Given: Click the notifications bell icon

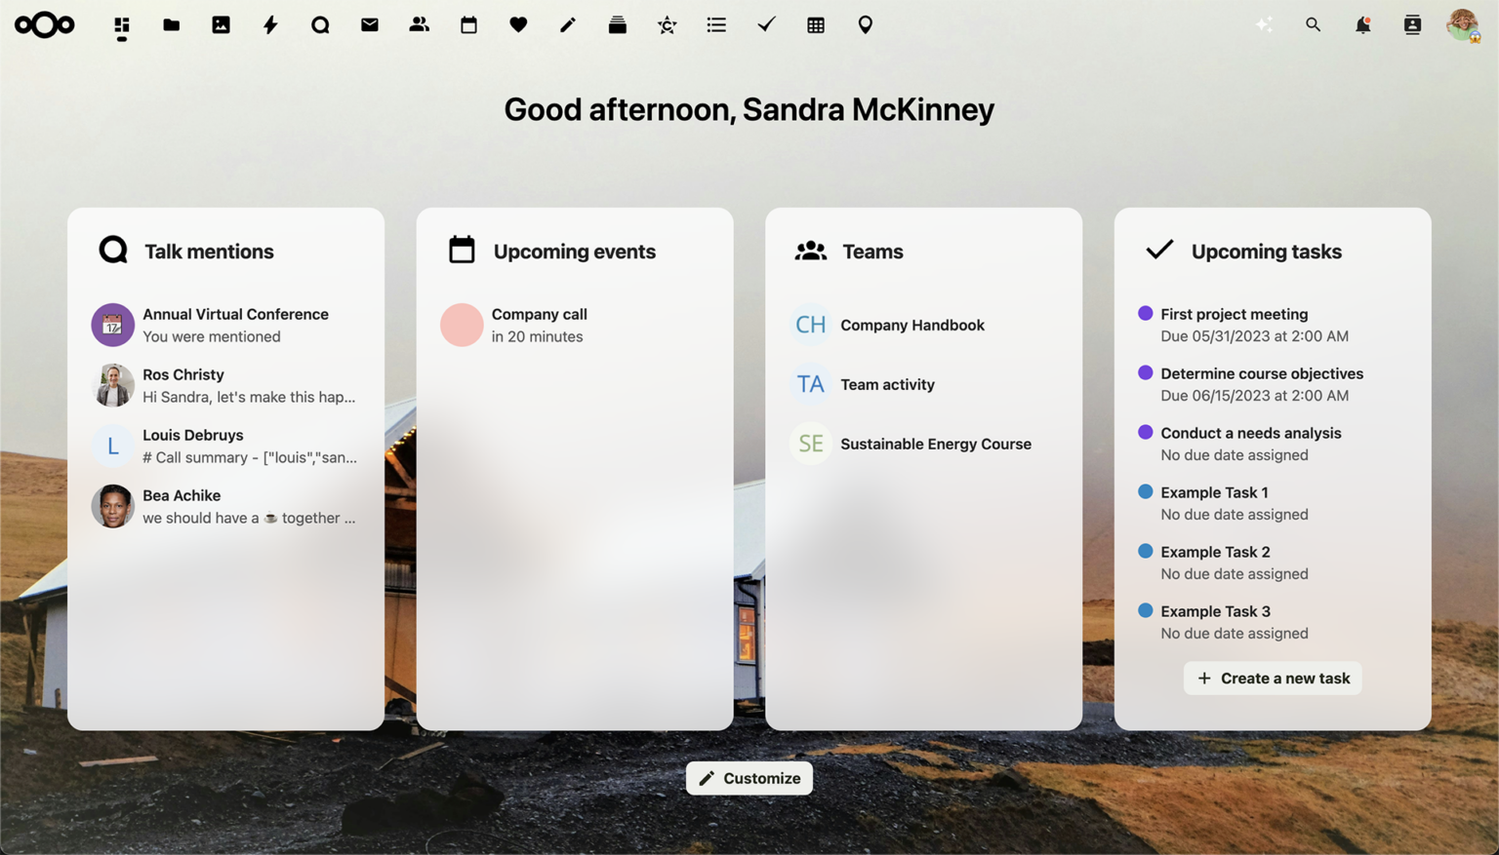Looking at the screenshot, I should tap(1362, 25).
